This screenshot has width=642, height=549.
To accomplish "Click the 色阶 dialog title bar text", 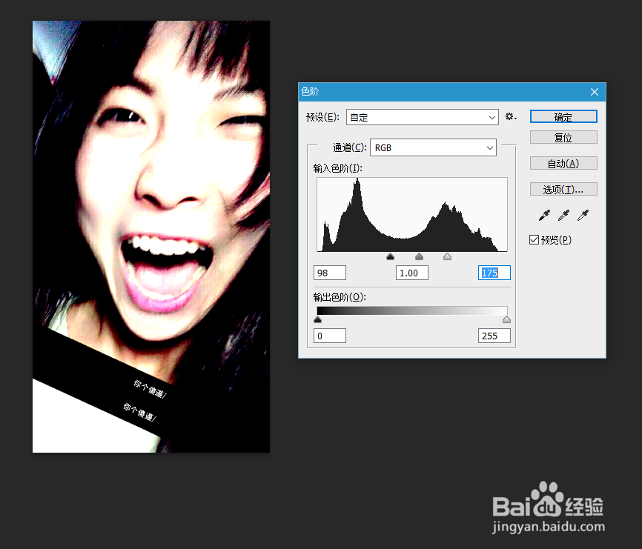I will point(310,92).
